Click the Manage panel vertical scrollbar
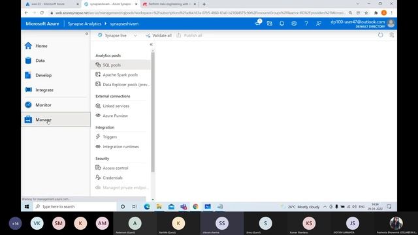This screenshot has height=235, width=418. (153, 112)
